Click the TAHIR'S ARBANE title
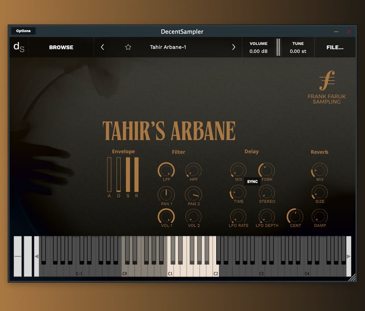Image resolution: width=365 pixels, height=311 pixels. (169, 130)
